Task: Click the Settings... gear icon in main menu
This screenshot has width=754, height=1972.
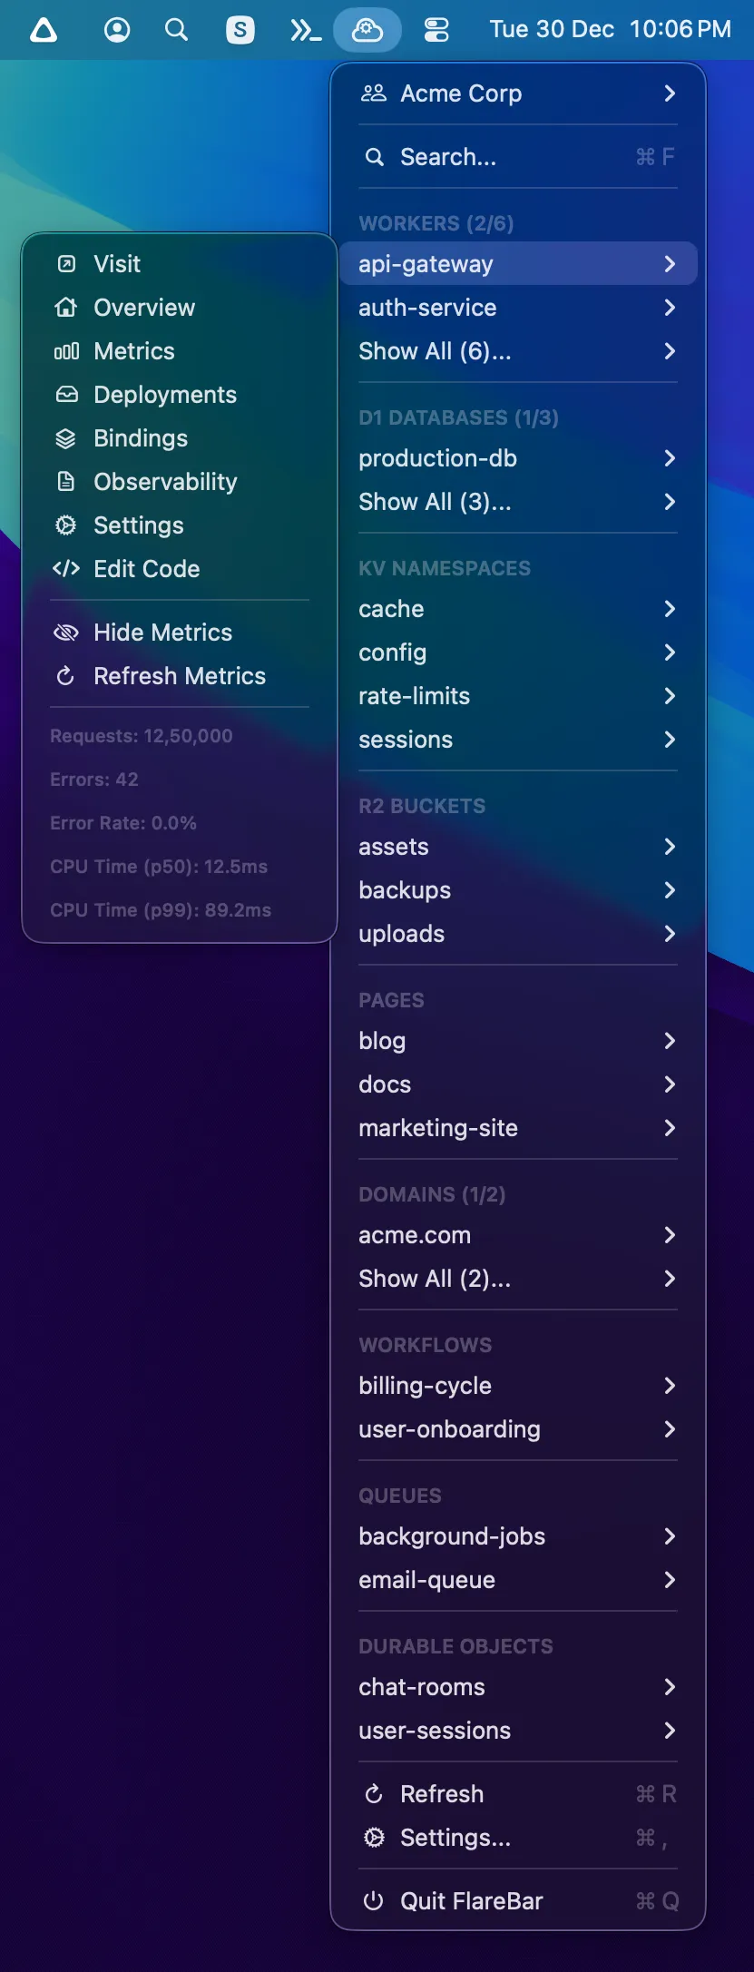Action: (x=374, y=1838)
